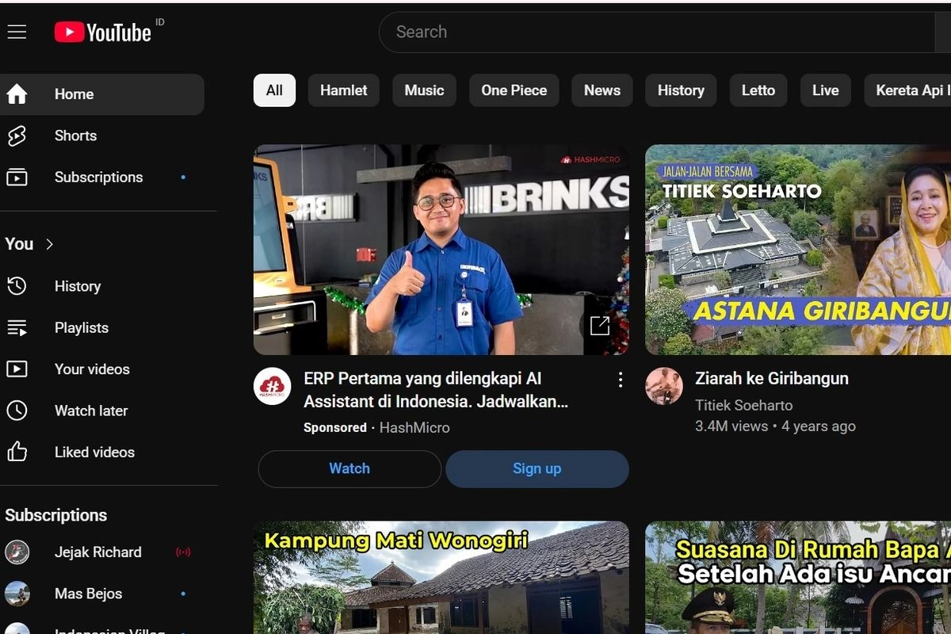Click the Titiek Soeharto channel name
Viewport: 951px width, 634px height.
743,405
